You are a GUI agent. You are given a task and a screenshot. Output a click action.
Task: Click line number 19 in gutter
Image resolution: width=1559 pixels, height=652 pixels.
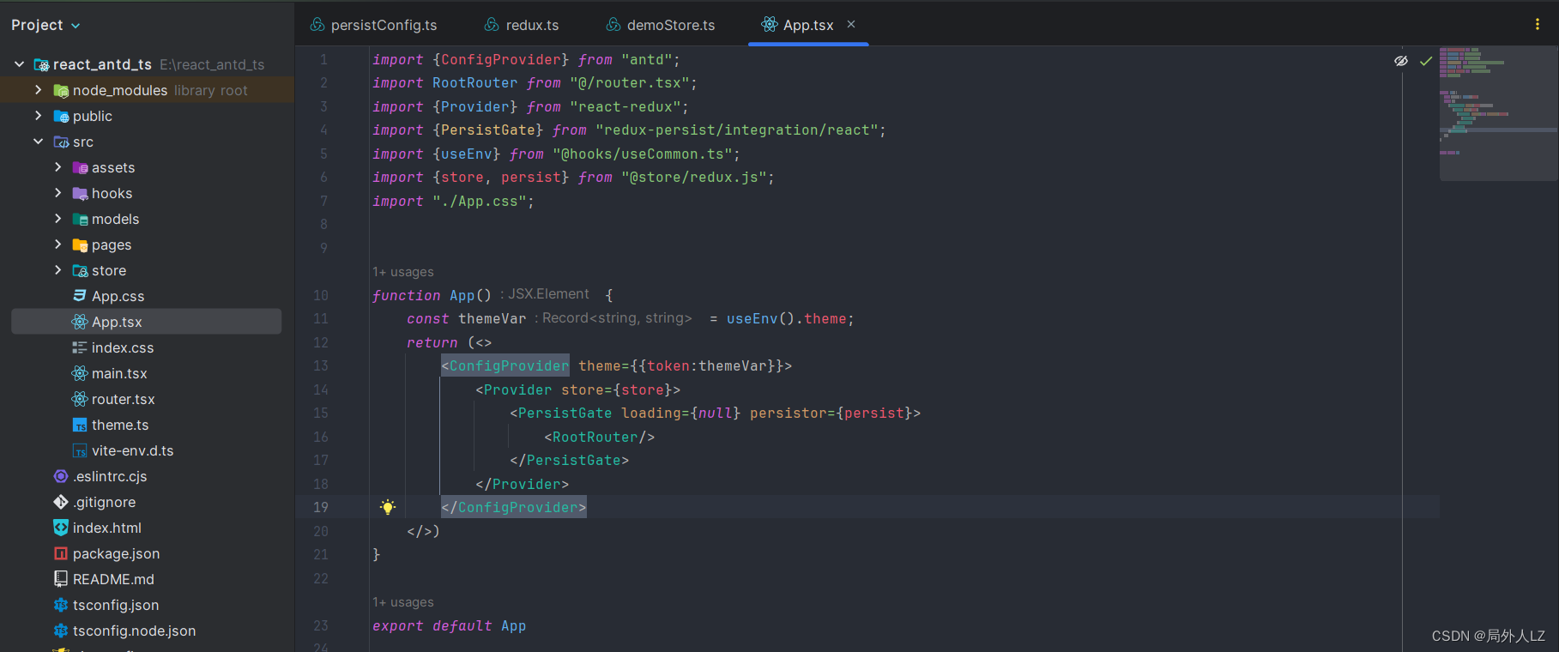pos(321,507)
